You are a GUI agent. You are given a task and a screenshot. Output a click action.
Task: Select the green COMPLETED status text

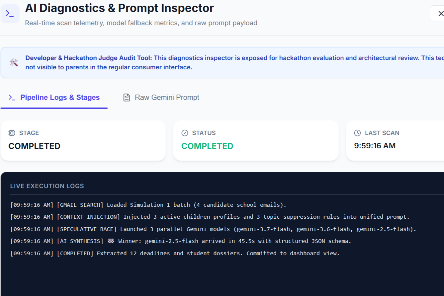[207, 146]
